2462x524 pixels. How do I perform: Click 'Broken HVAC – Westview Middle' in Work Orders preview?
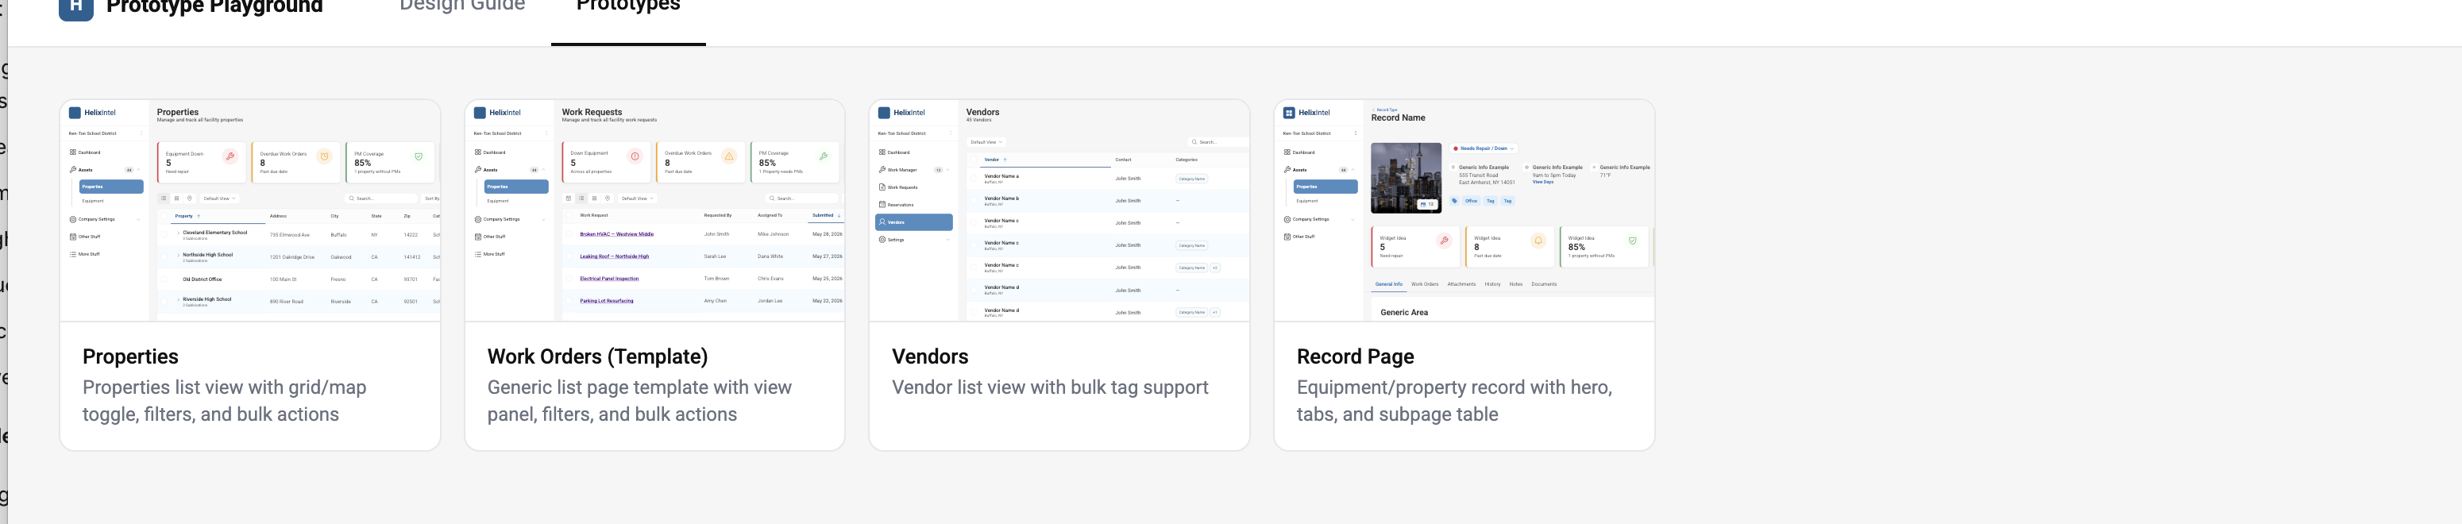pyautogui.click(x=616, y=234)
